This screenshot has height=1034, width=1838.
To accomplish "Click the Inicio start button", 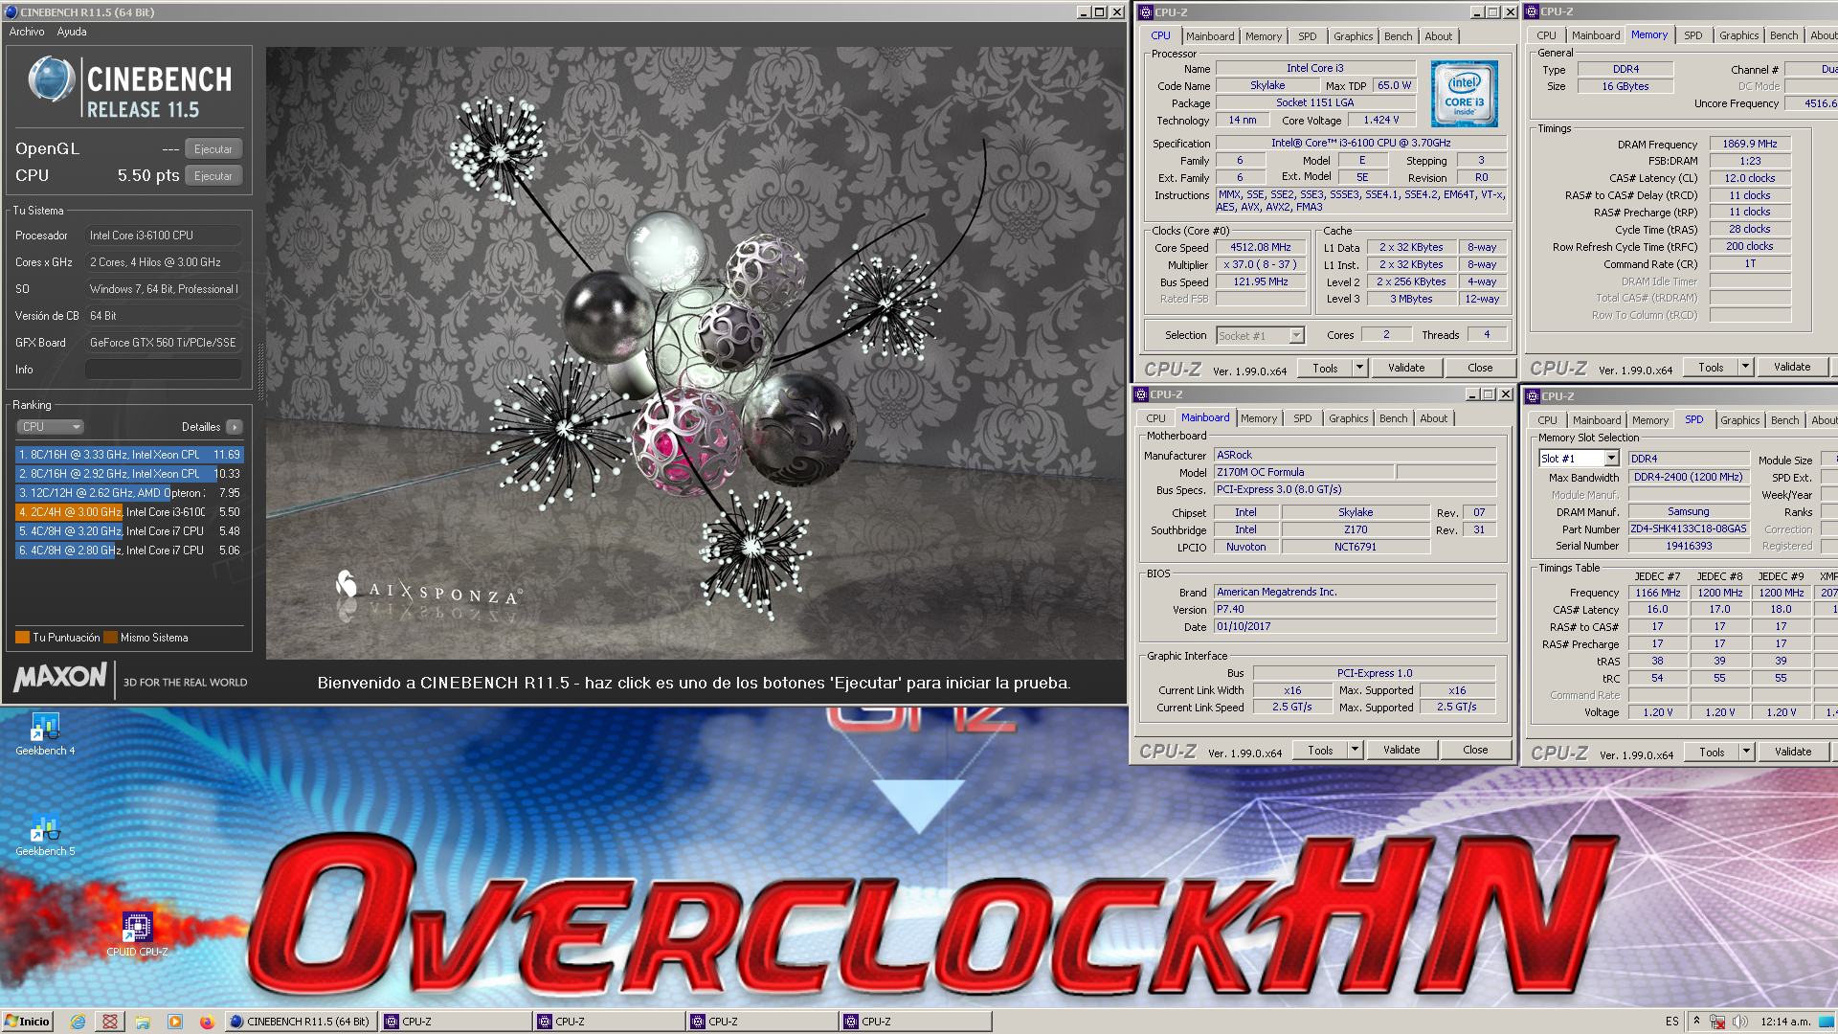I will 27,1022.
